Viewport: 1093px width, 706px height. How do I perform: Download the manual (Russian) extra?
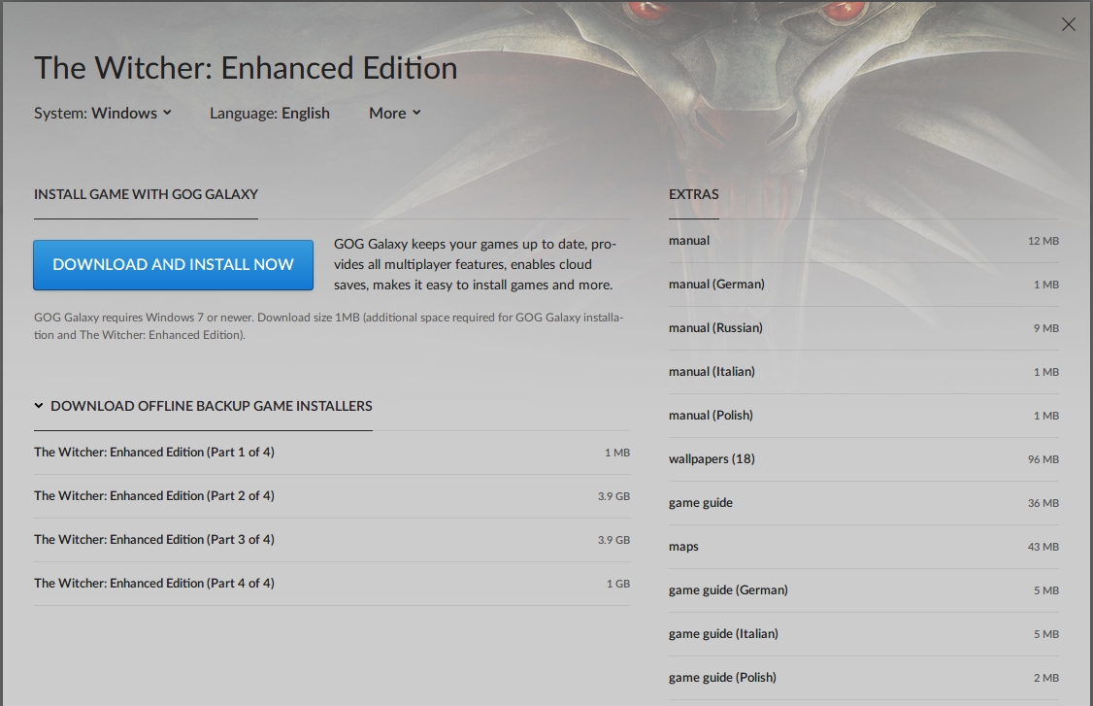tap(864, 328)
